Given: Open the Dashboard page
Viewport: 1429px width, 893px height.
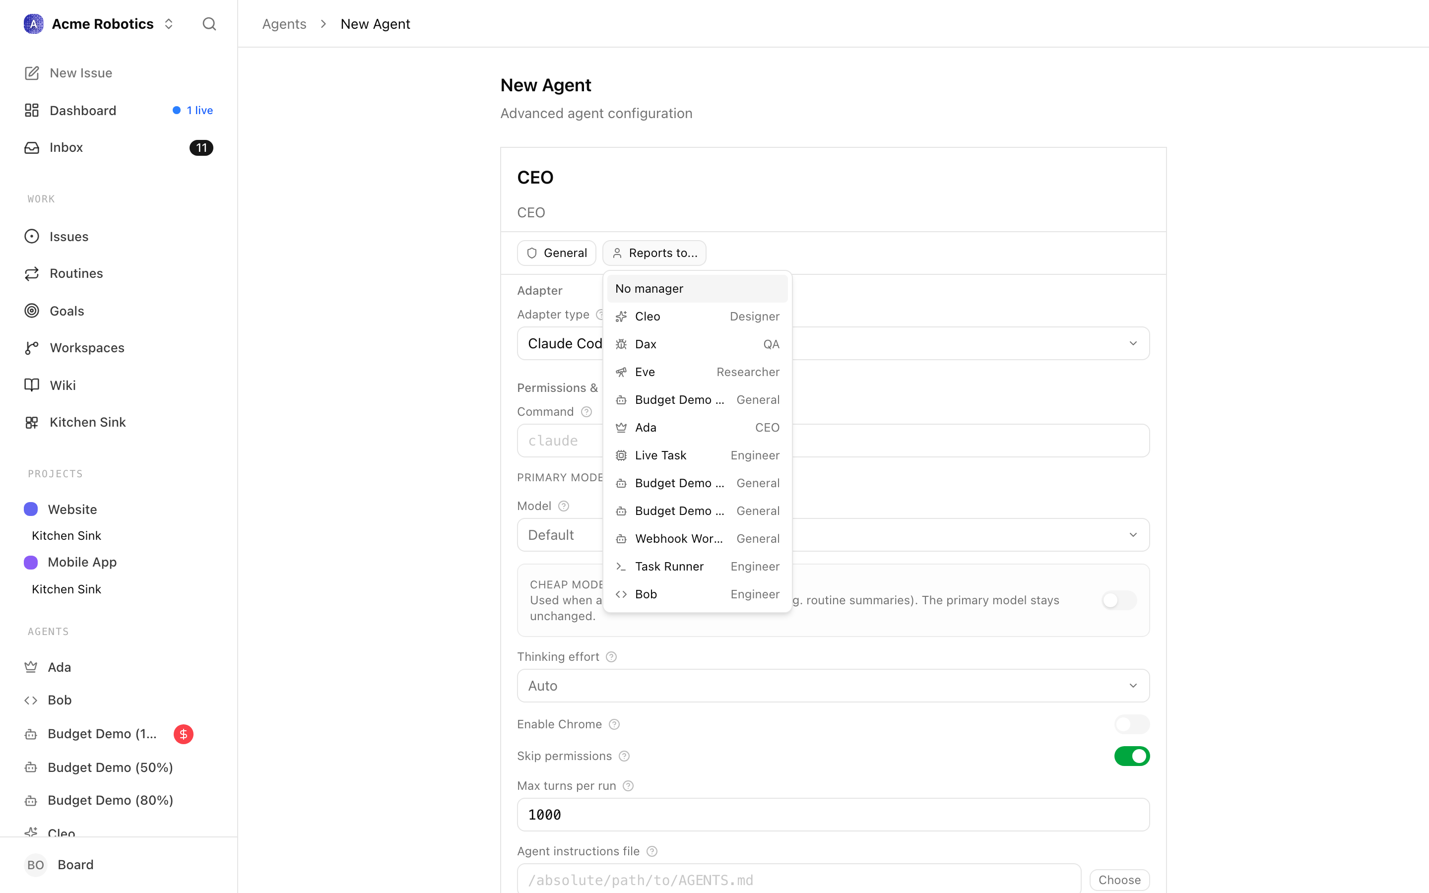Looking at the screenshot, I should (x=118, y=111).
